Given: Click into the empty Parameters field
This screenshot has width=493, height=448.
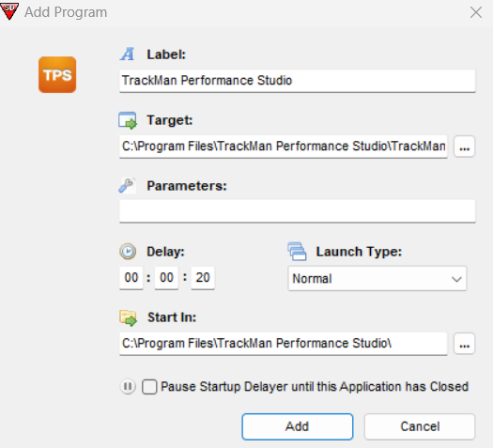Looking at the screenshot, I should tap(298, 211).
